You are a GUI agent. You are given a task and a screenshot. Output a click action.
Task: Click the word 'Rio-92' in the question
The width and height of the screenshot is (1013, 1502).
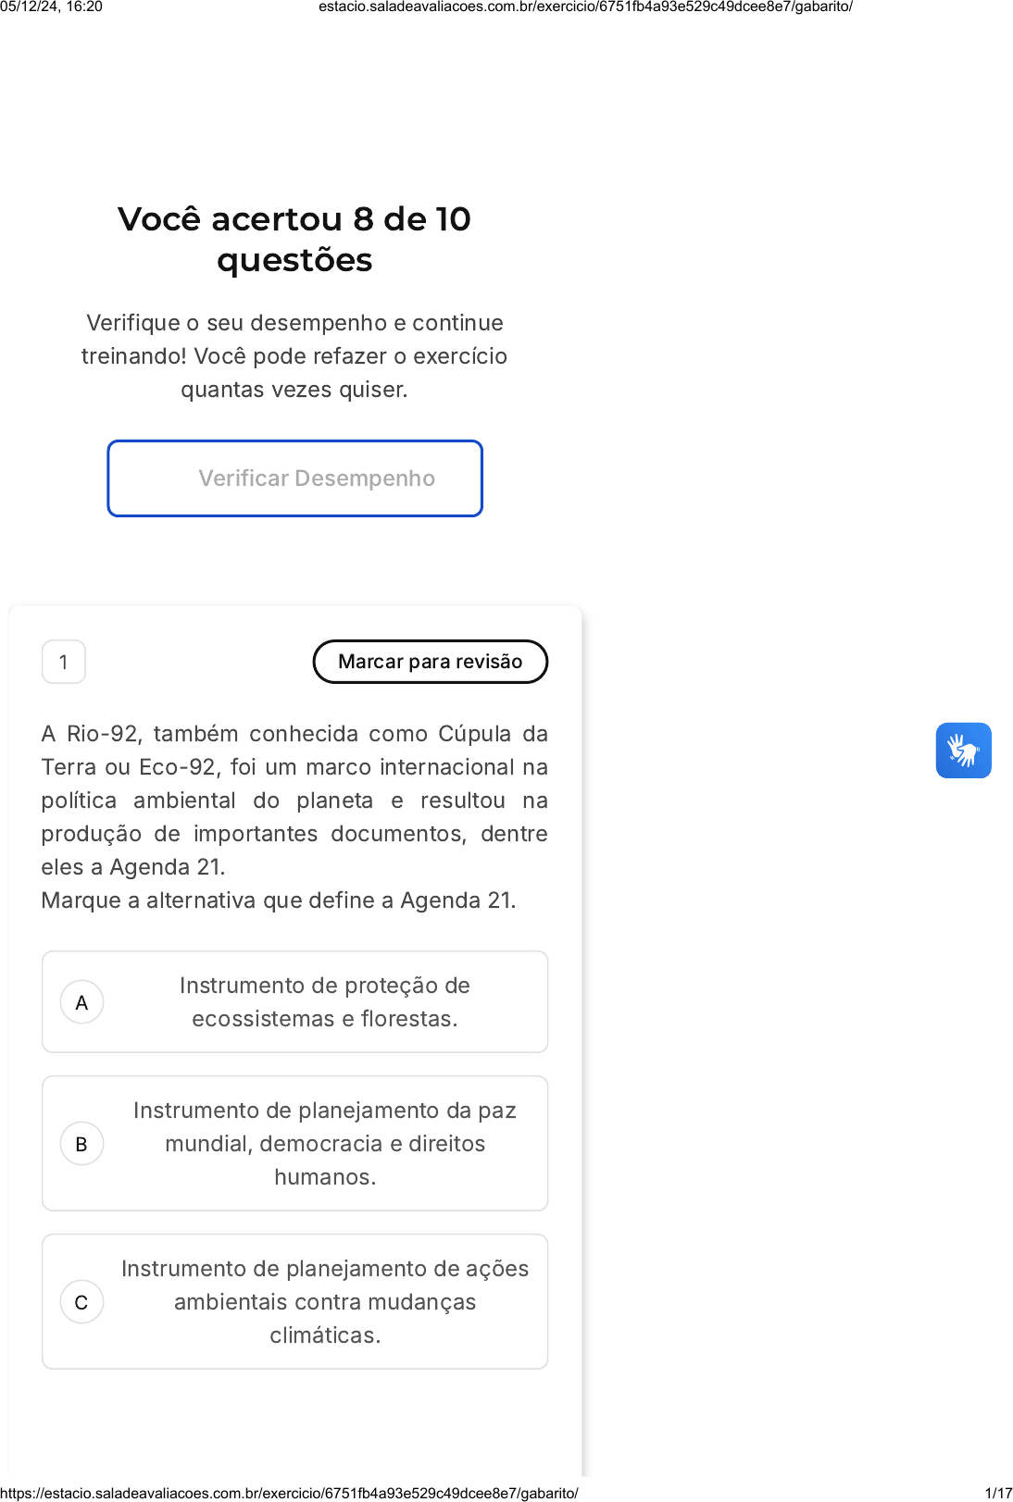[x=104, y=734]
